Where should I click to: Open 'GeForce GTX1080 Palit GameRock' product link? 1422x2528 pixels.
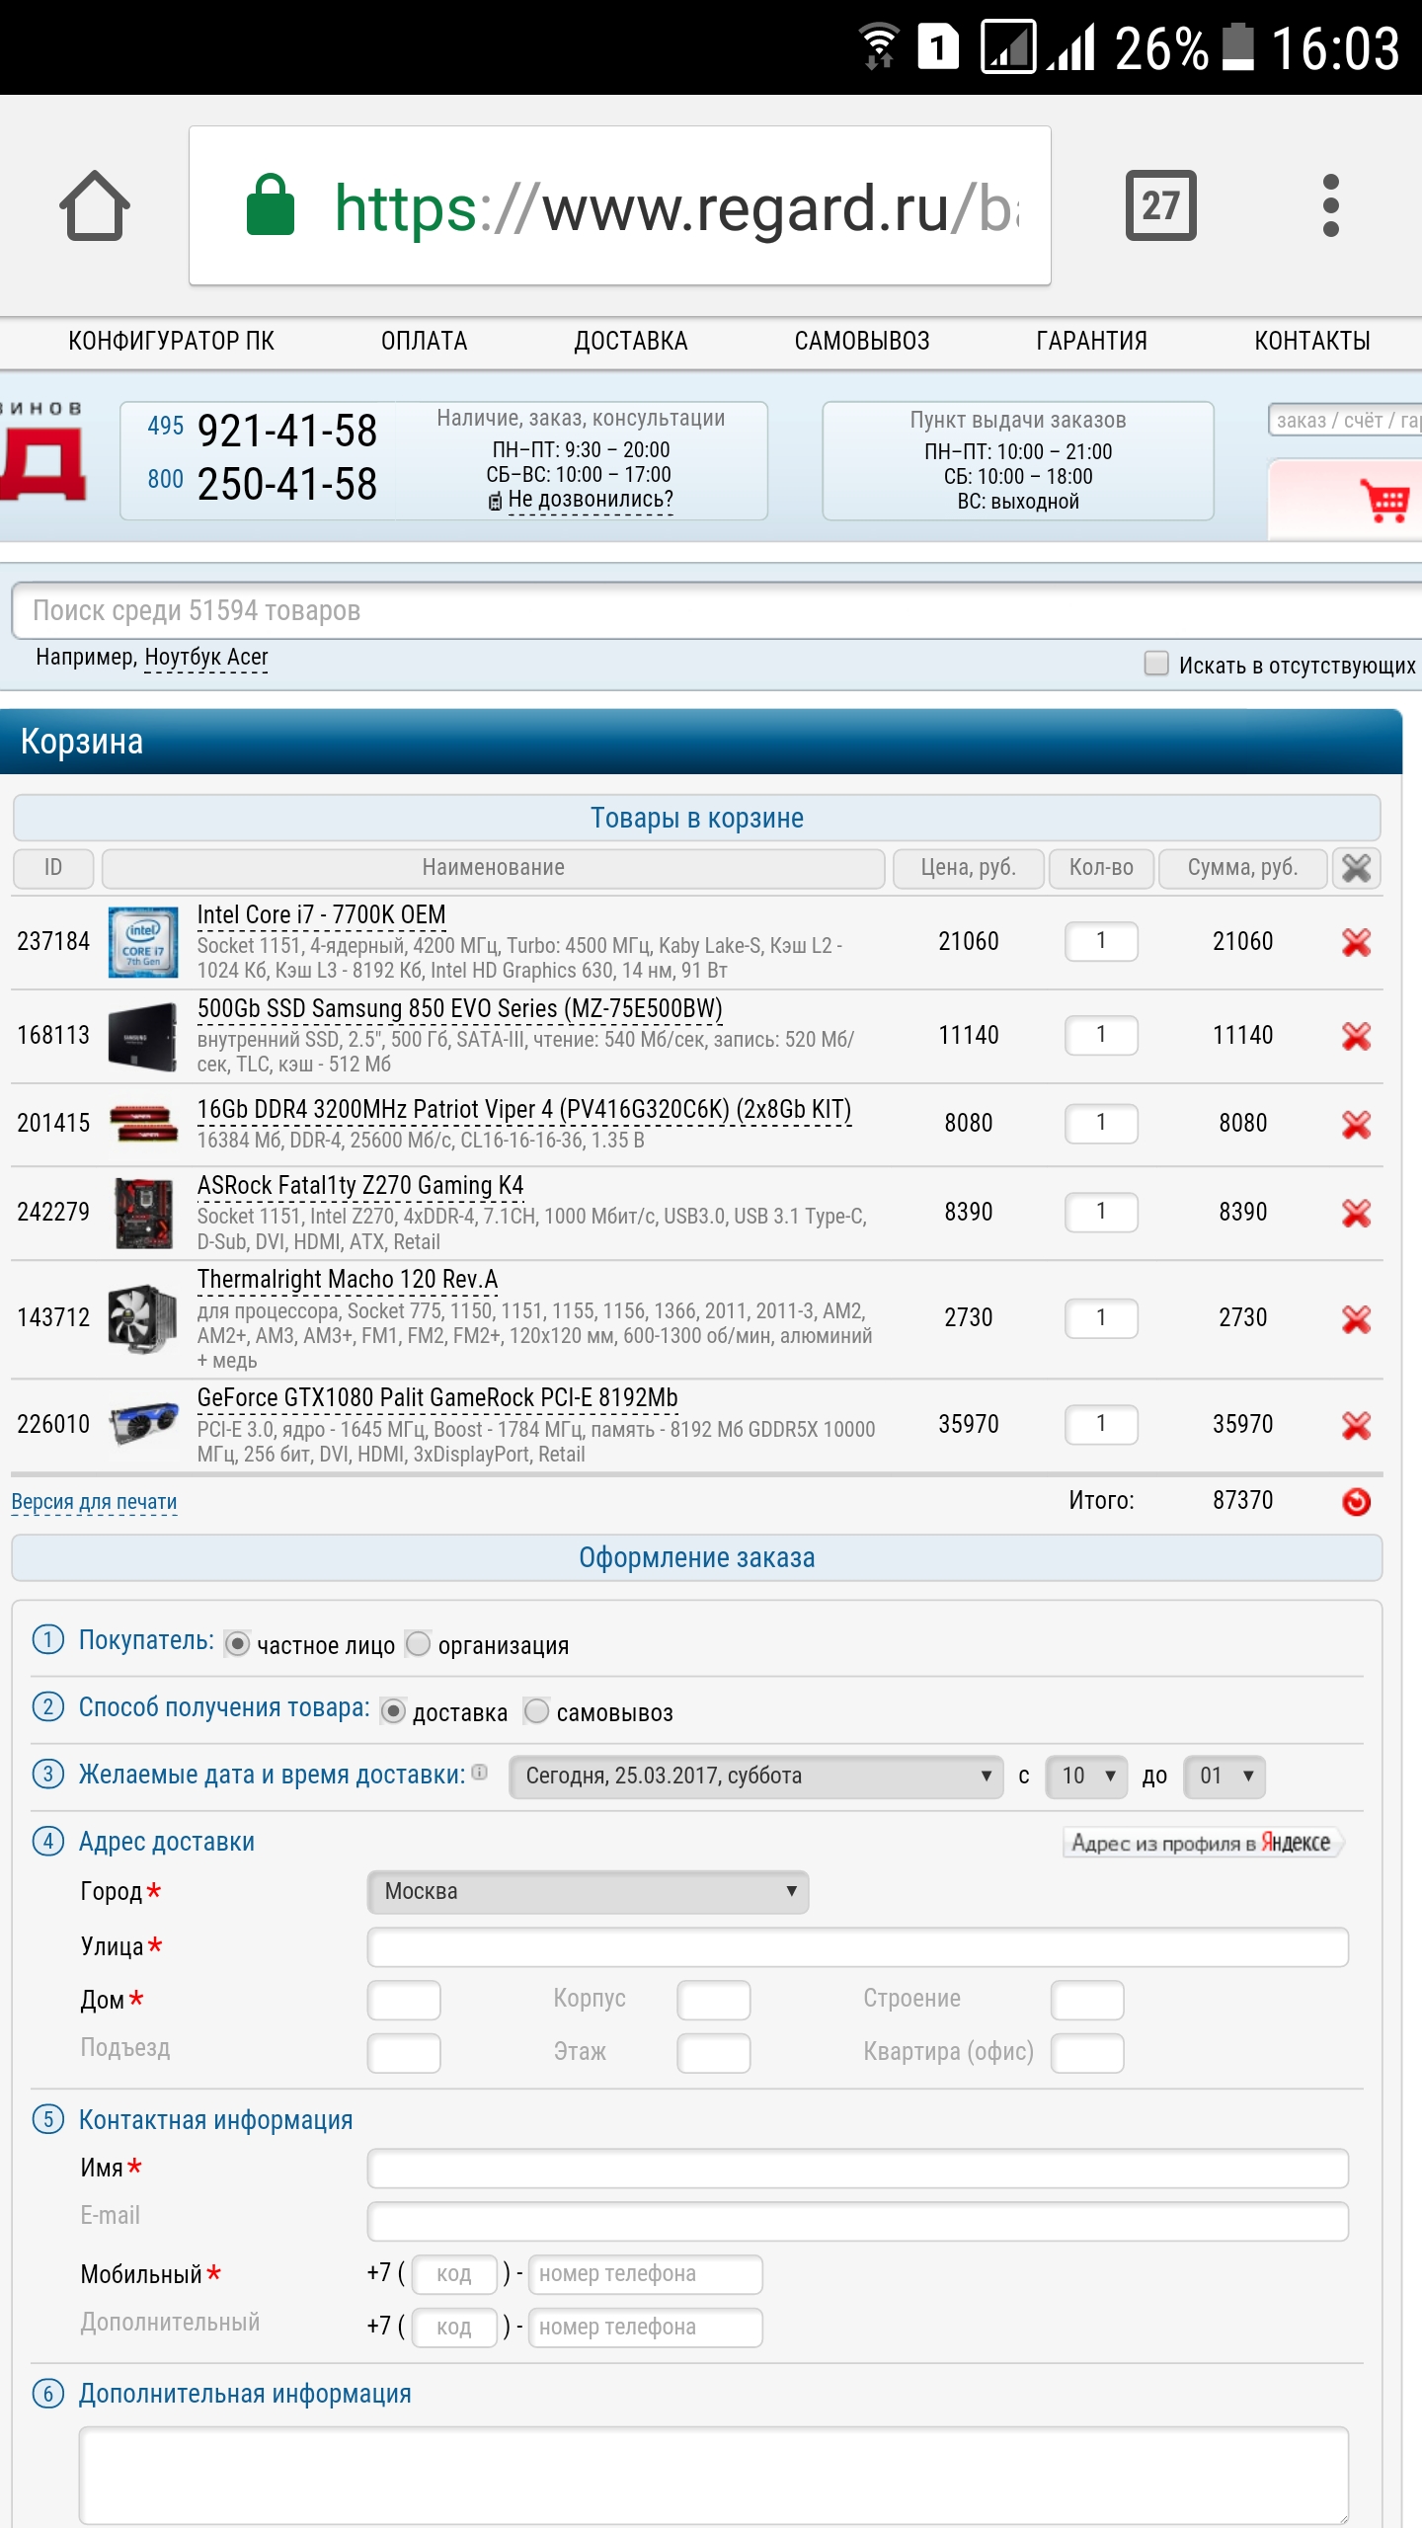(x=437, y=1398)
